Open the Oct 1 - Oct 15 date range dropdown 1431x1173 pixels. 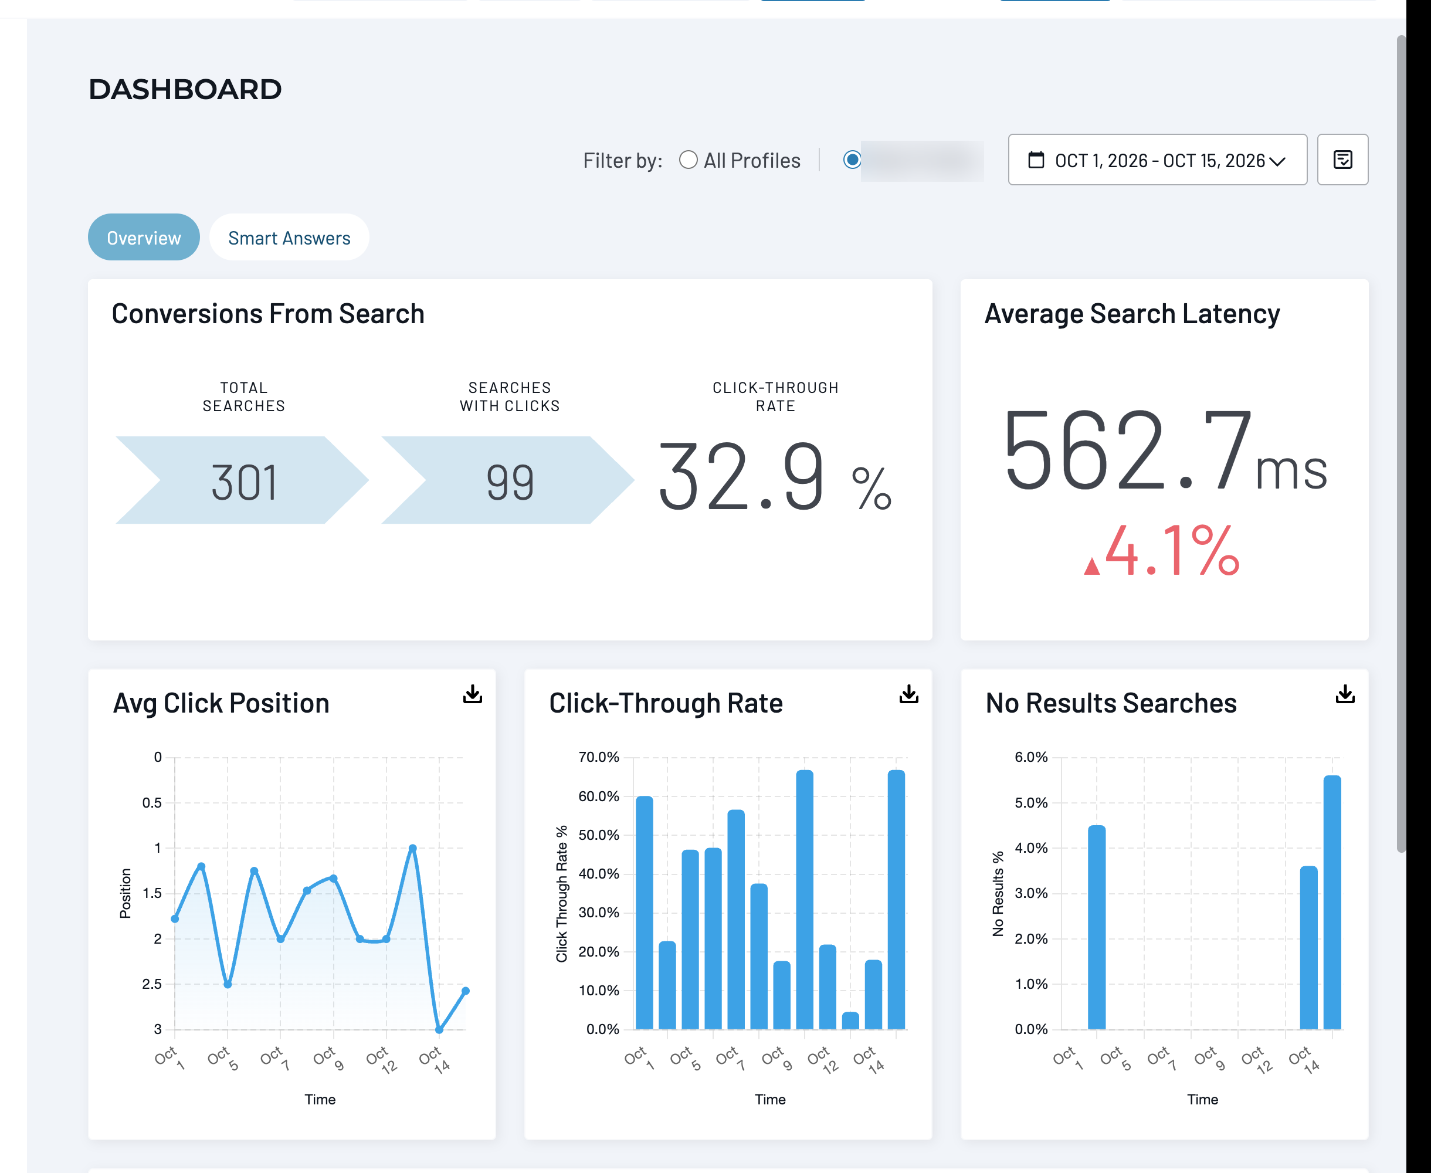[x=1157, y=160]
